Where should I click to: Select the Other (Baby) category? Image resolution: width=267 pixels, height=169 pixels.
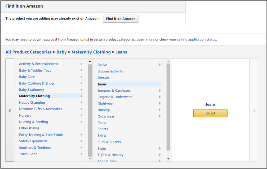(29, 128)
